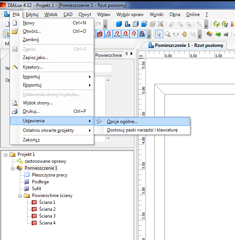The width and height of the screenshot is (235, 242).
Task: Click the zastosowane oprawy luminaire icon
Action: [x=19, y=161]
